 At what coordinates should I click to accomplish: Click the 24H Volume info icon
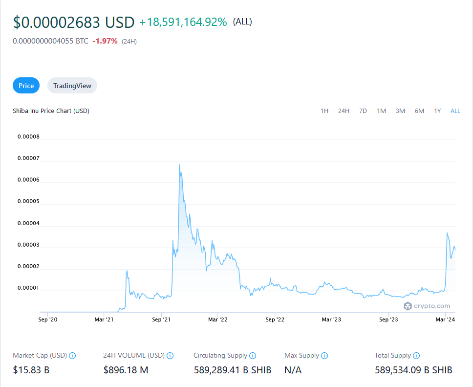170,356
